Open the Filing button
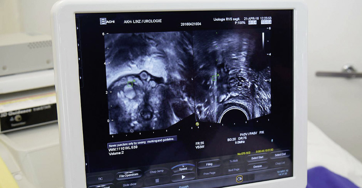The image size is (362, 188). click(209, 164)
